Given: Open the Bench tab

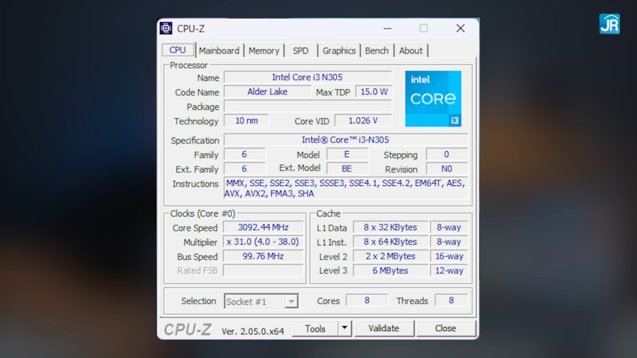Looking at the screenshot, I should pos(376,51).
